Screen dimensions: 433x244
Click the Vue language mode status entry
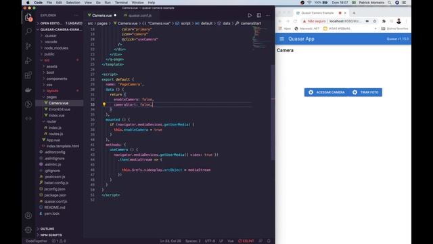[x=230, y=241]
